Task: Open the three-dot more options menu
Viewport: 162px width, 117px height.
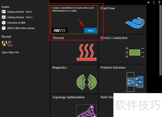Action: click(x=154, y=3)
